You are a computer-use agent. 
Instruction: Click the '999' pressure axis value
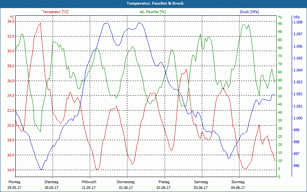coord(296,130)
